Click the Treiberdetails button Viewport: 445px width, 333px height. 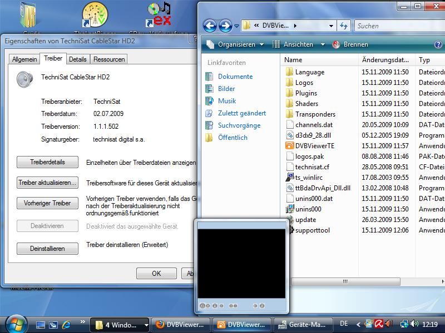[47, 162]
